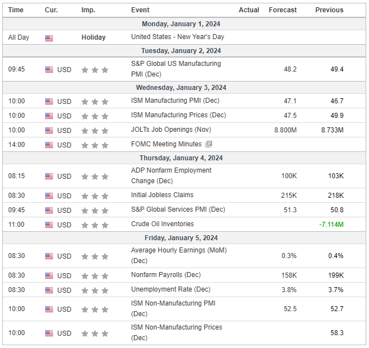Open Average Hourly Earnings (MoM) (Dec) event
This screenshot has height=348, width=369.
(x=179, y=255)
